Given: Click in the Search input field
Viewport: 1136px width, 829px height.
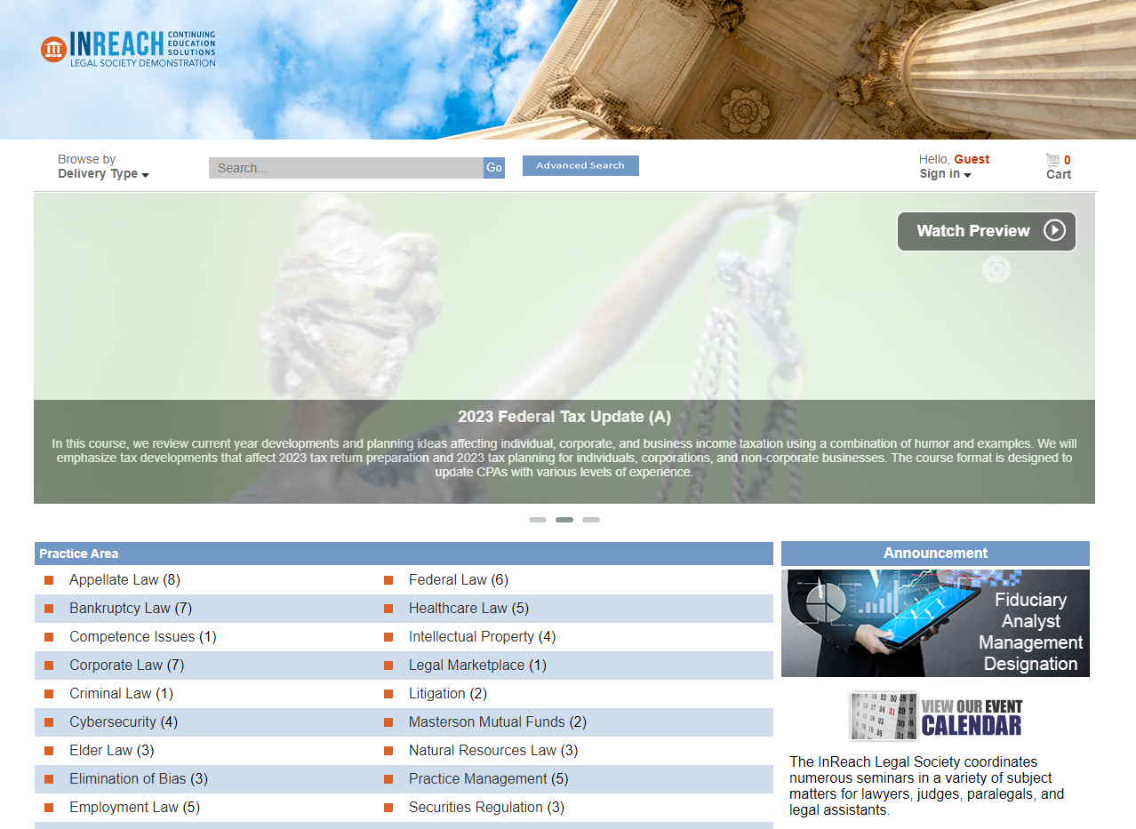Looking at the screenshot, I should pos(346,168).
